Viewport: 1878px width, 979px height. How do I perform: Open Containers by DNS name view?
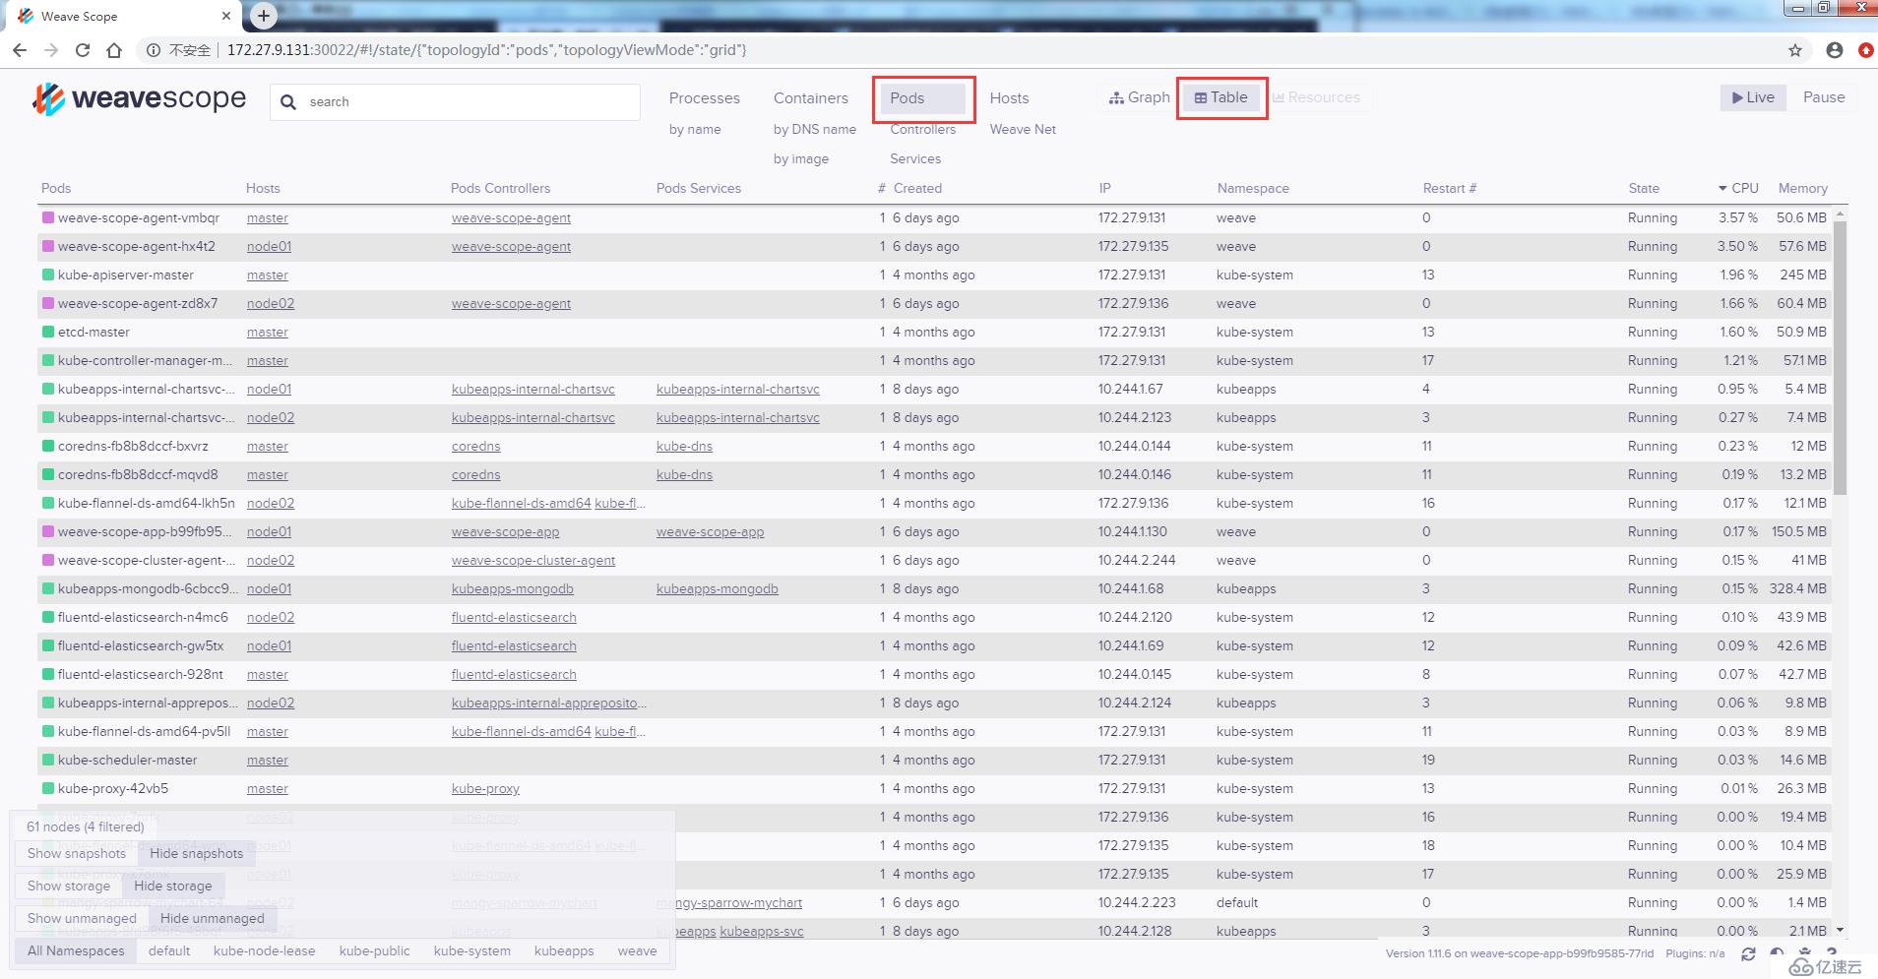(815, 129)
